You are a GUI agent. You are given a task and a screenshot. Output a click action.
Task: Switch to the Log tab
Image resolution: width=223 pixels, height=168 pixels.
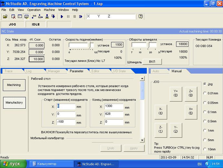(x=29, y=71)
